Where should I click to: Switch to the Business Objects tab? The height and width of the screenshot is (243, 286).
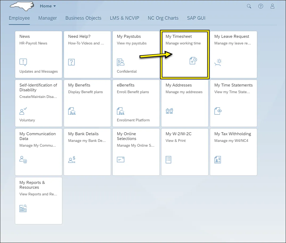(x=83, y=18)
